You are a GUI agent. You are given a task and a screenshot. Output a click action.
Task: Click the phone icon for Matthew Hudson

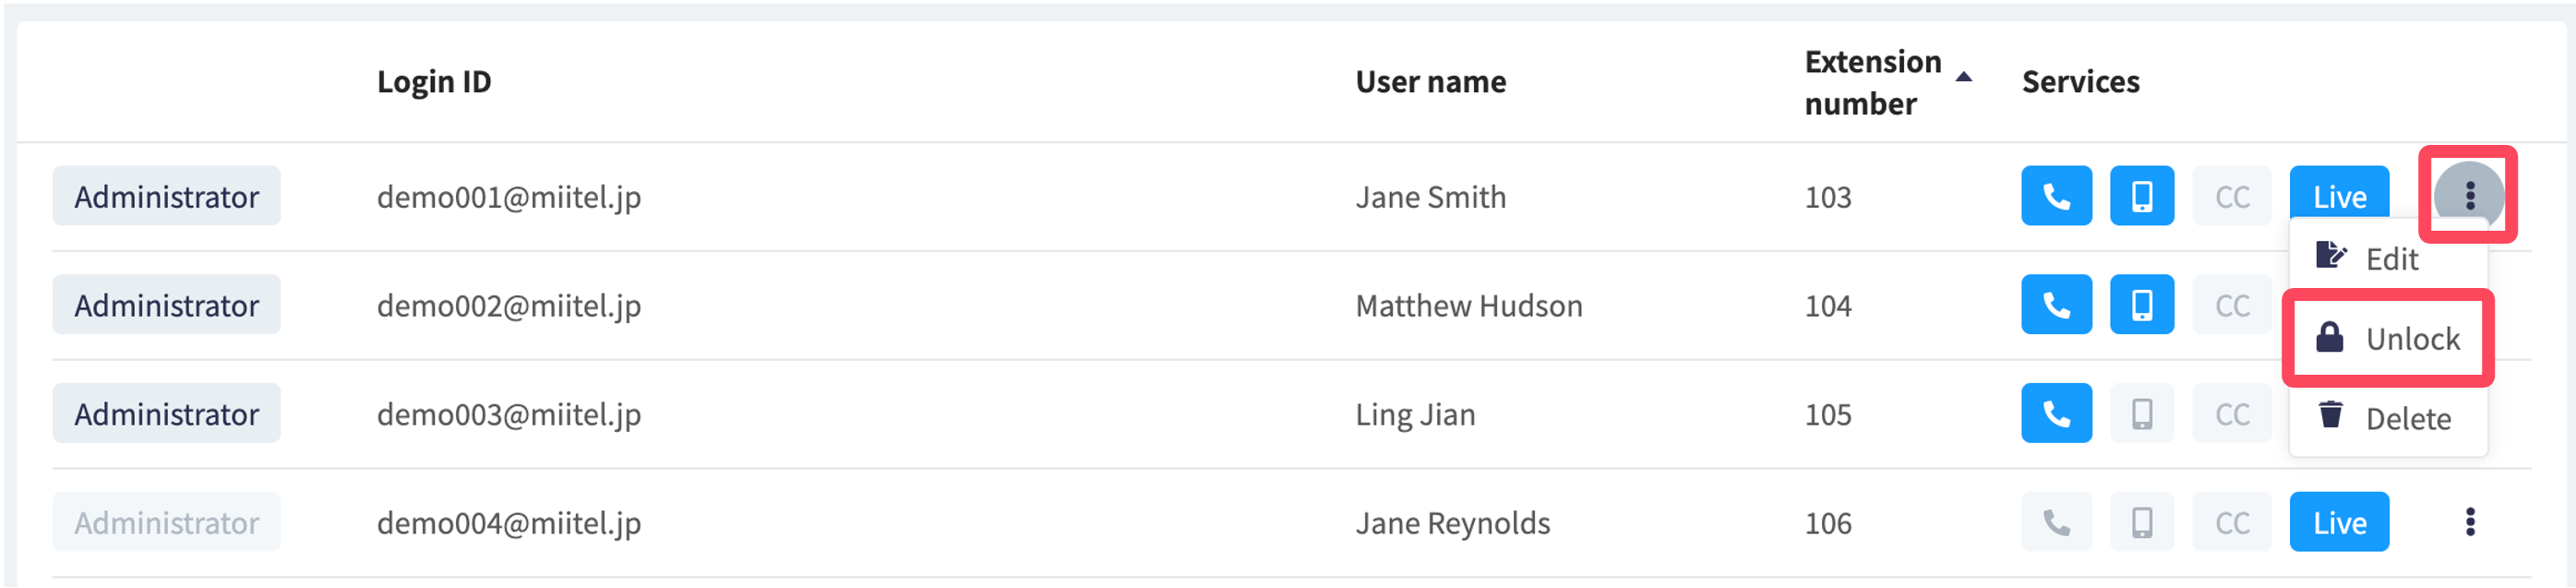[2056, 305]
